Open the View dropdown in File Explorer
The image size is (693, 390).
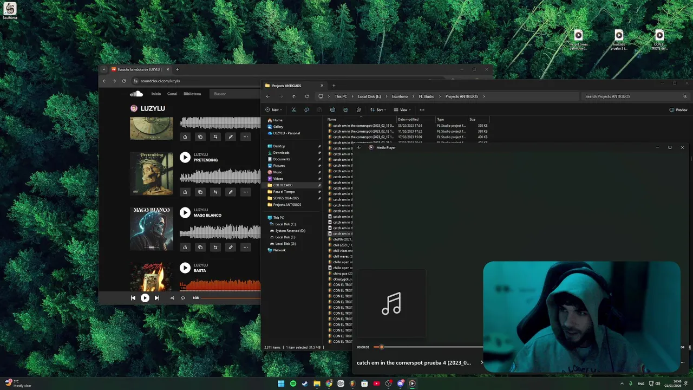[x=402, y=110]
